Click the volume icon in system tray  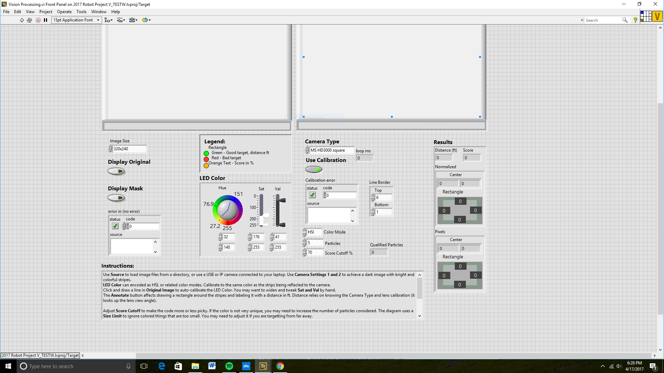tap(619, 366)
